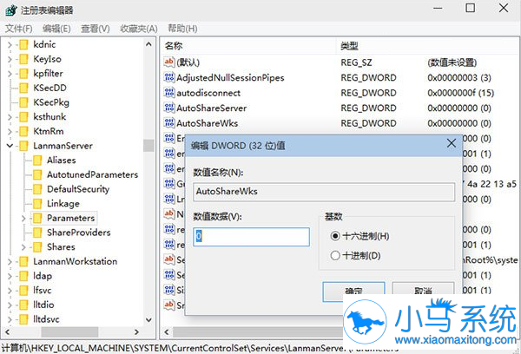
Task: Cancel the edit DWORD dialog
Action: [423, 288]
